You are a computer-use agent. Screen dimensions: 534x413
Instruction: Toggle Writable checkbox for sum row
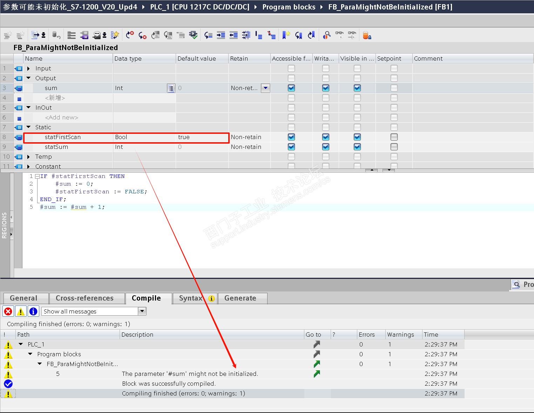tap(326, 88)
